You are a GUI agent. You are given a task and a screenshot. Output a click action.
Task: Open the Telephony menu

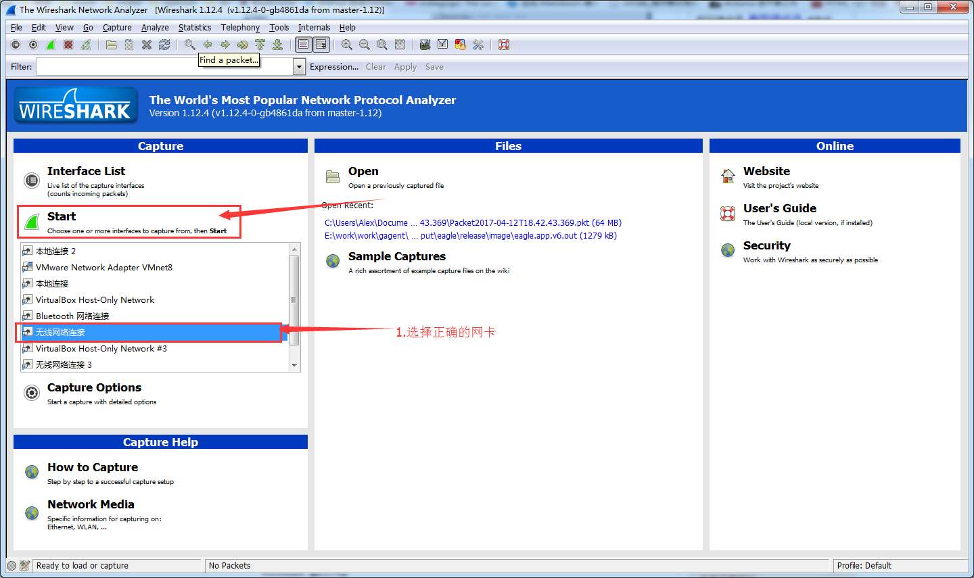[240, 28]
